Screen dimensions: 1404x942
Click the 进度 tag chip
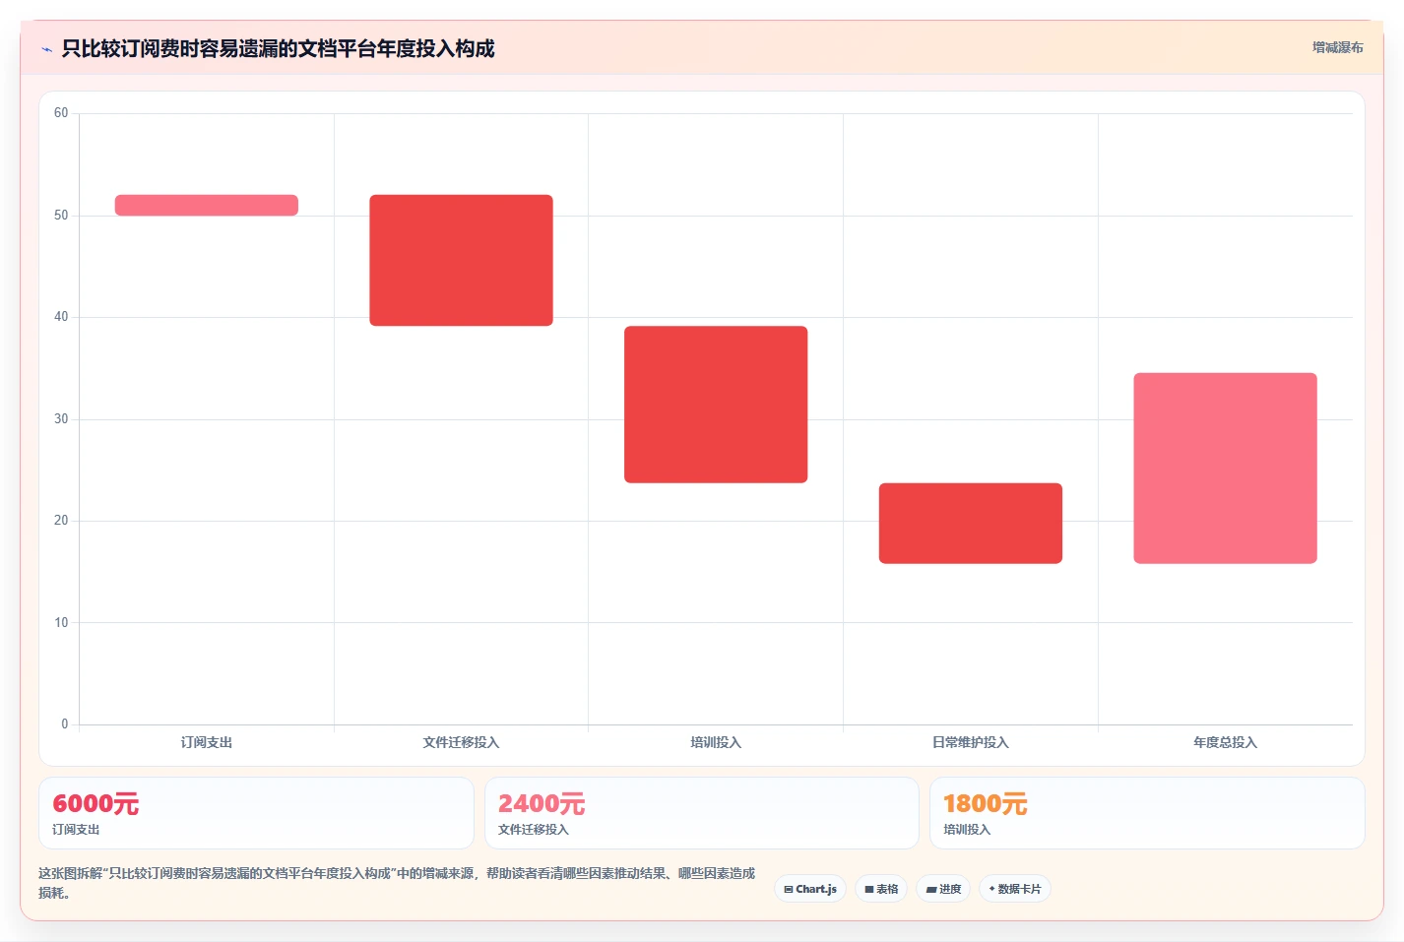[x=943, y=889]
